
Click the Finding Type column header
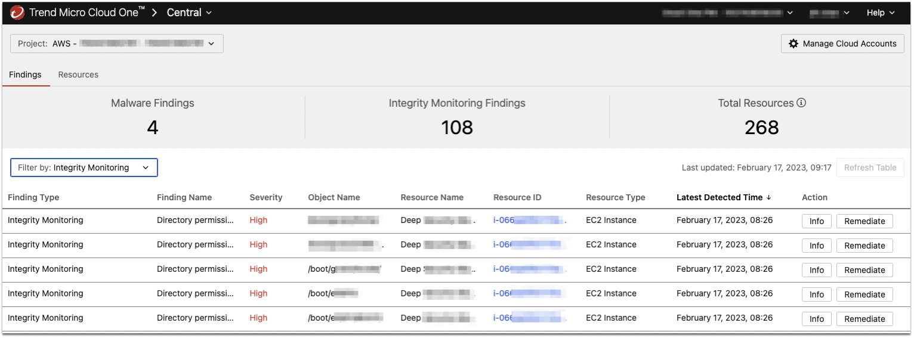tap(33, 197)
